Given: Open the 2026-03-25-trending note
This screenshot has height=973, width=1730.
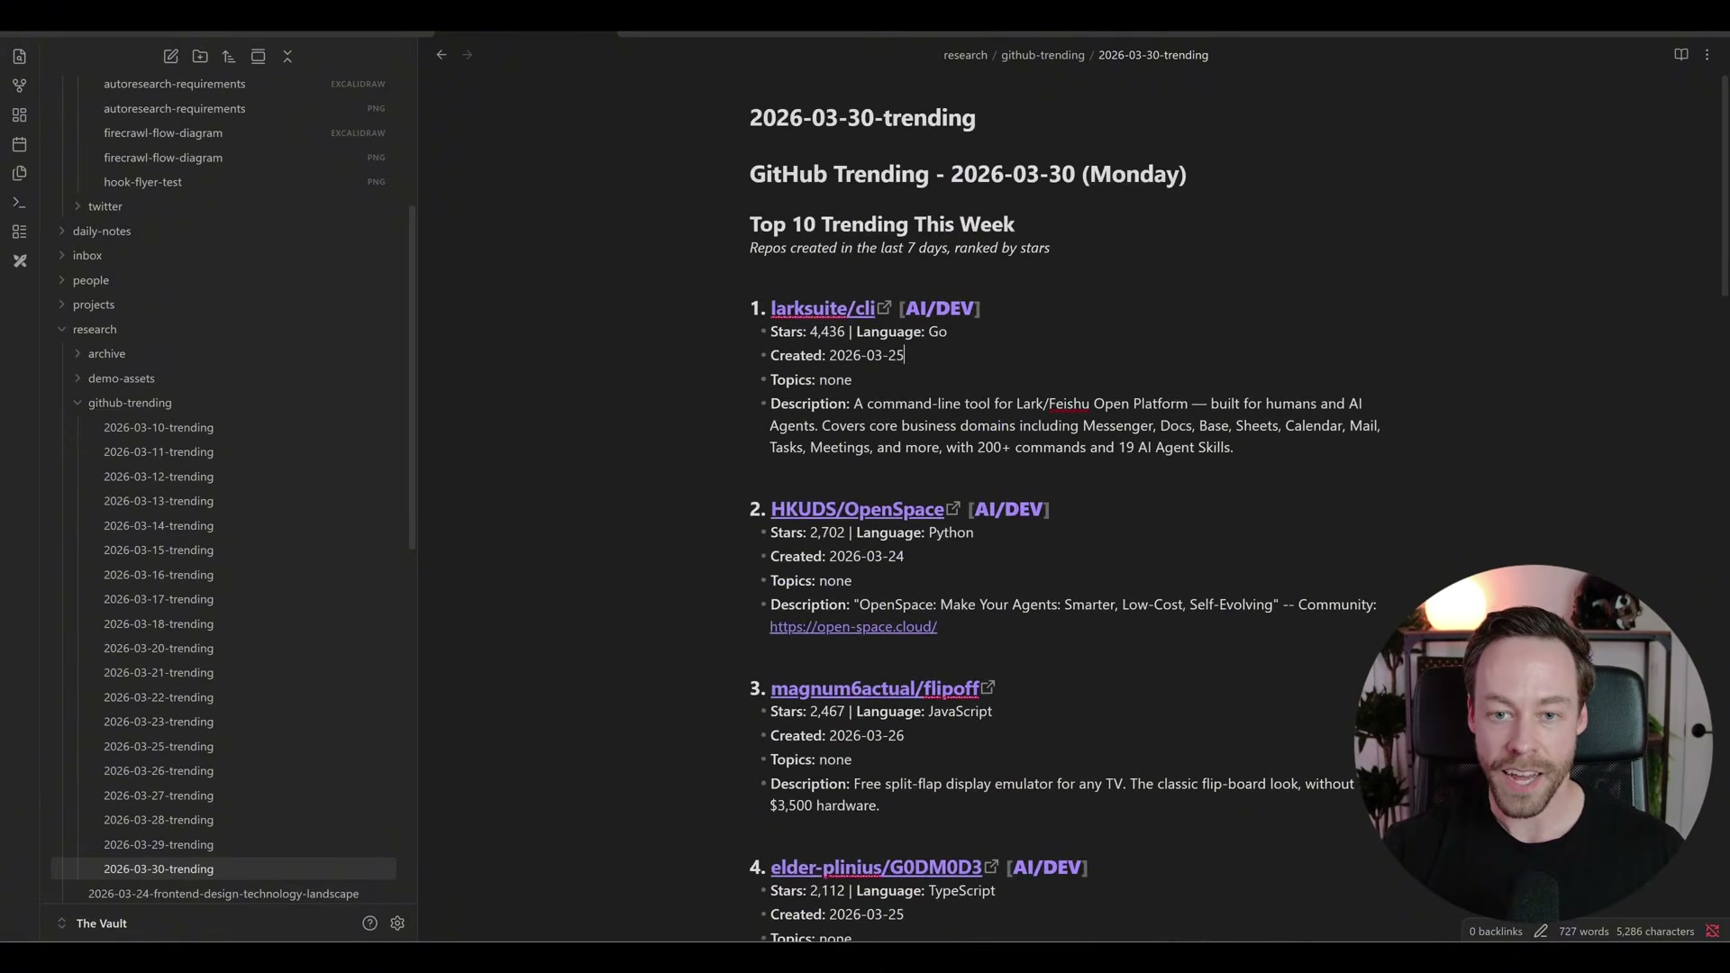Looking at the screenshot, I should [x=159, y=747].
